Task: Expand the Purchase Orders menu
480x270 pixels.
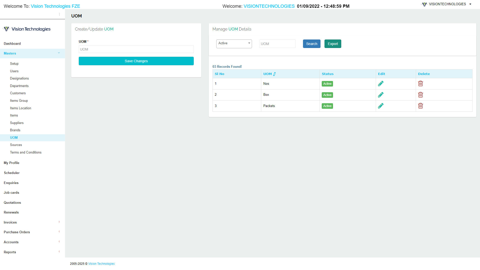Action: tap(17, 232)
